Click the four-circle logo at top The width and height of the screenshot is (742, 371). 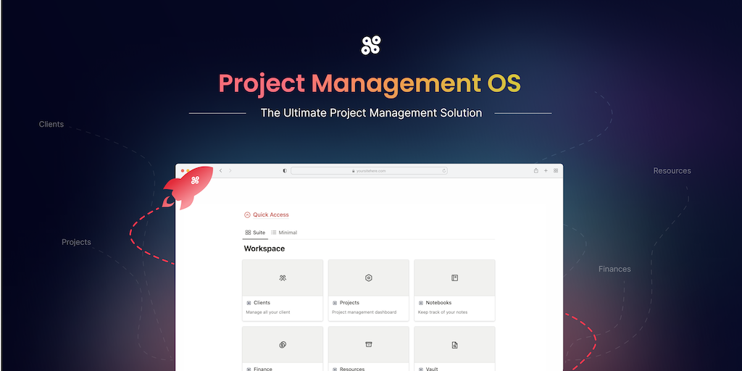[x=371, y=46]
